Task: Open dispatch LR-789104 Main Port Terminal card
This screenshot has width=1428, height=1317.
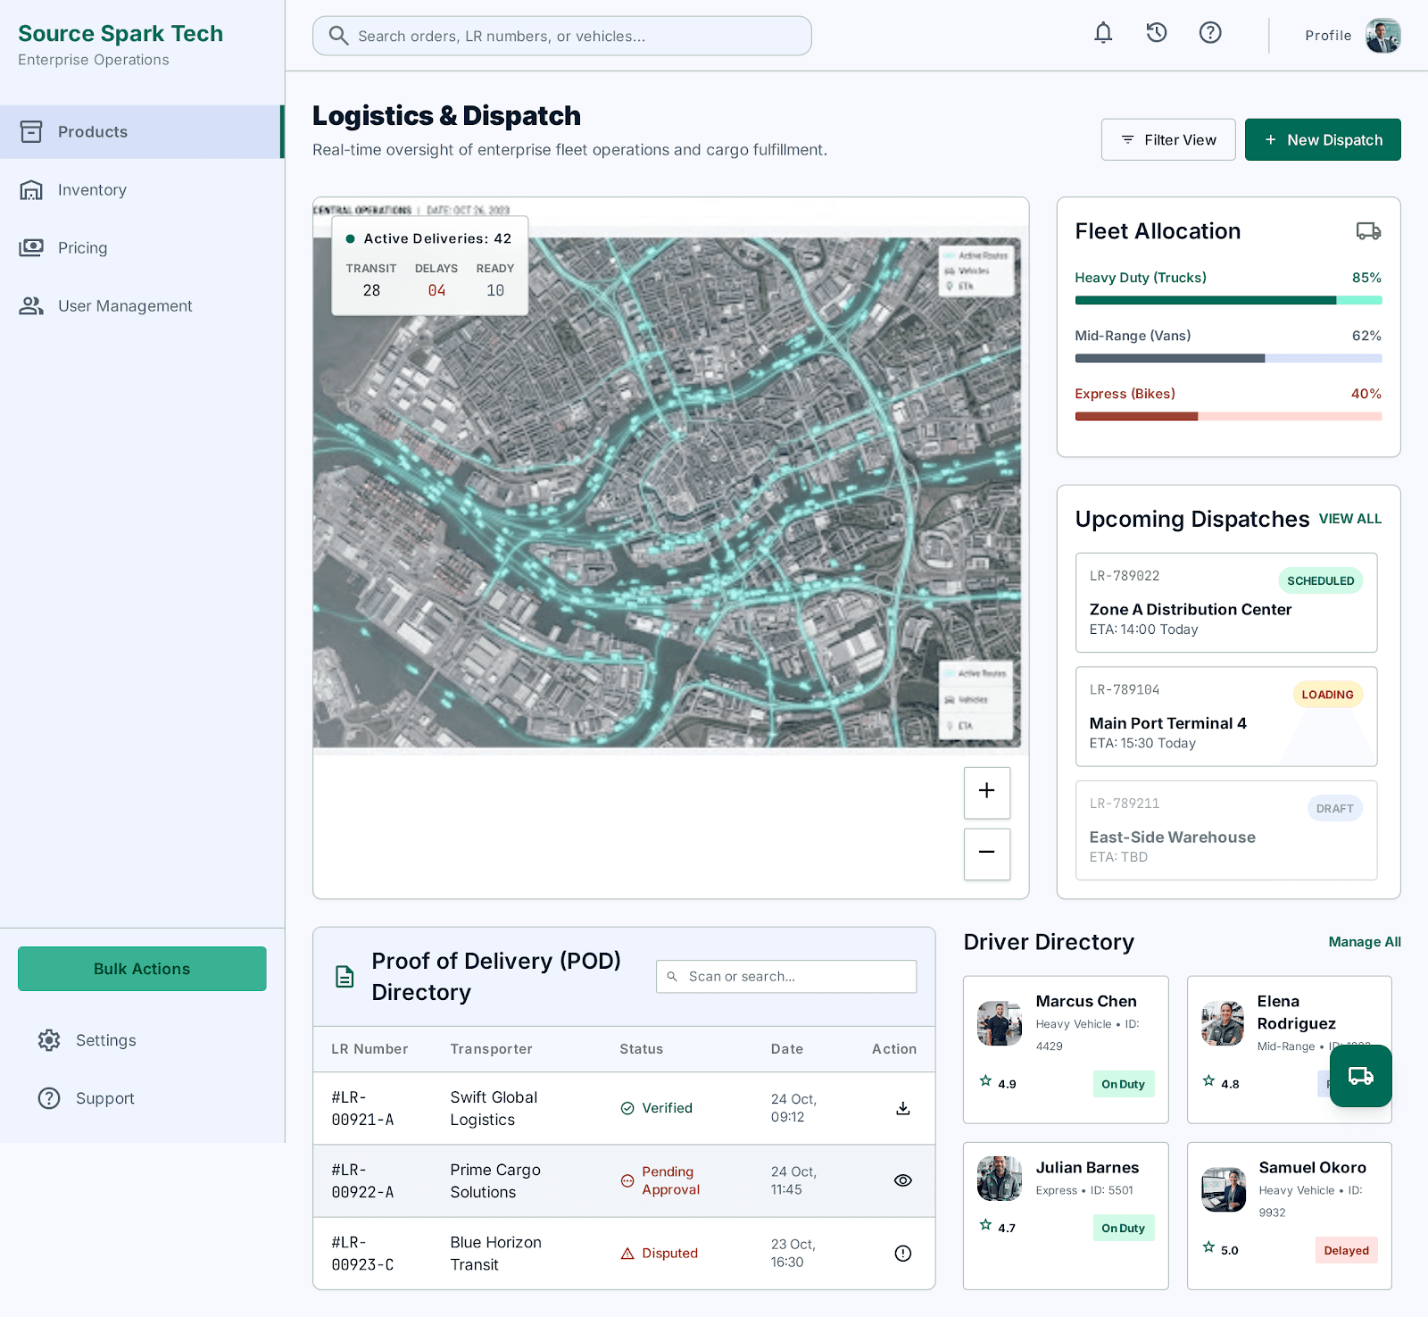Action: point(1226,717)
